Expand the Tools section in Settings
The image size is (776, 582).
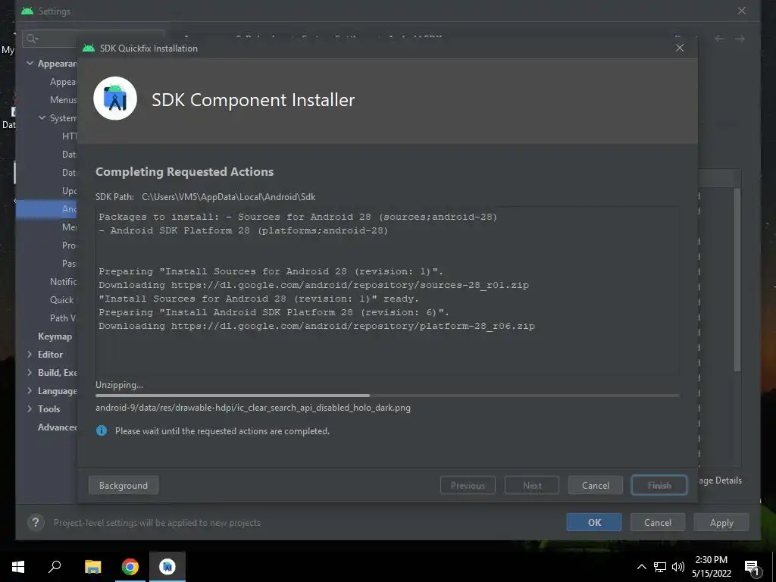click(30, 408)
